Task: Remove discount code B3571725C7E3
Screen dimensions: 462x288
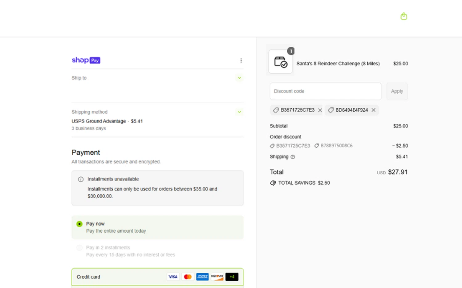Action: [320, 110]
